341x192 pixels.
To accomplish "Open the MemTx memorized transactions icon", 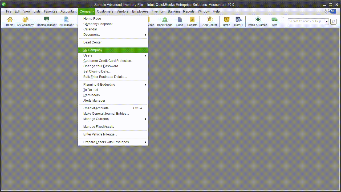I will pos(239,22).
